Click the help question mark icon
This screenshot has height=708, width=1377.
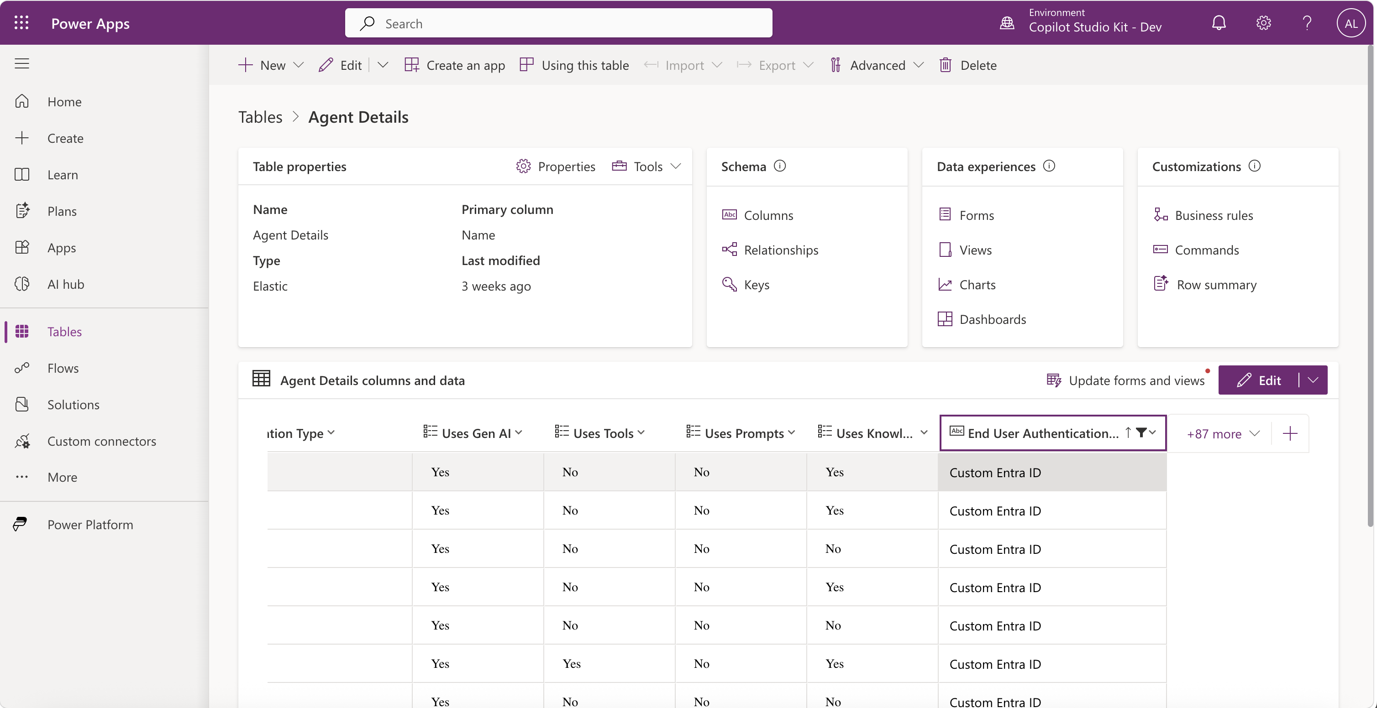pos(1307,23)
